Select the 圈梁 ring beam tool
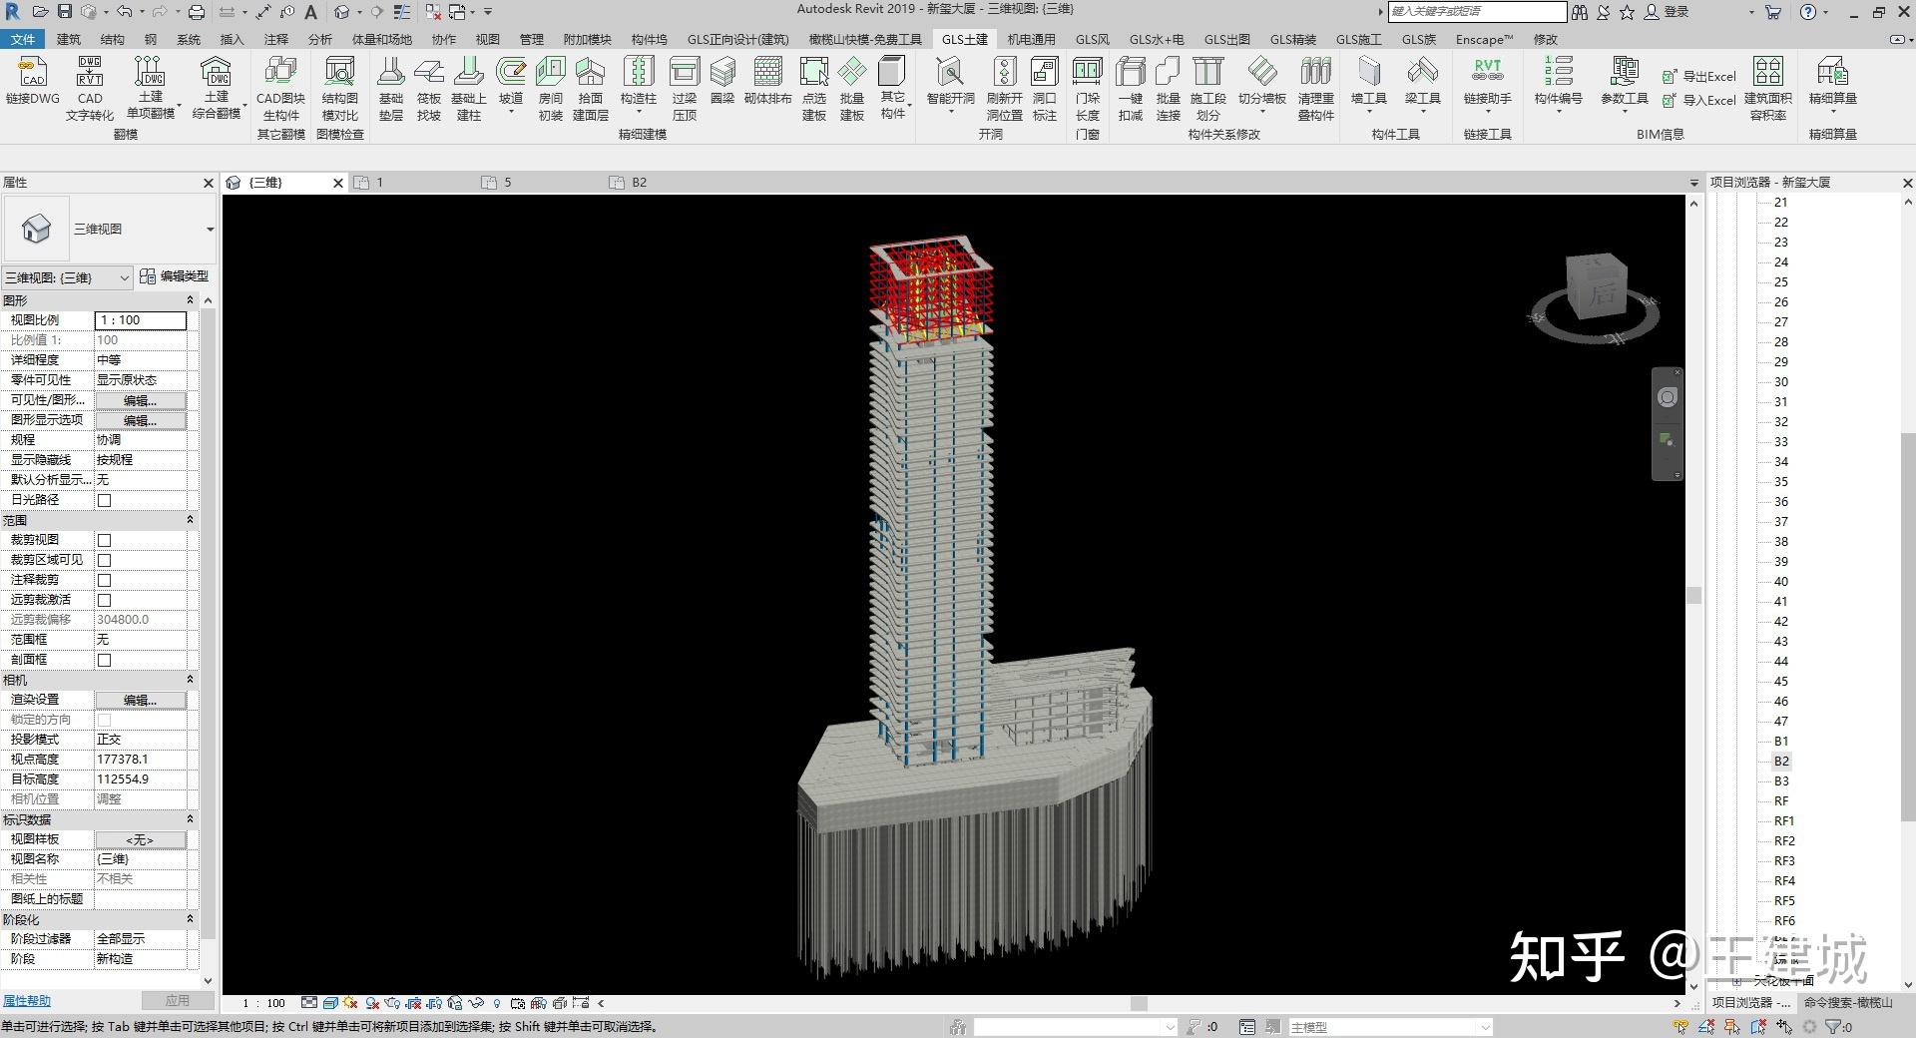 pos(722,81)
